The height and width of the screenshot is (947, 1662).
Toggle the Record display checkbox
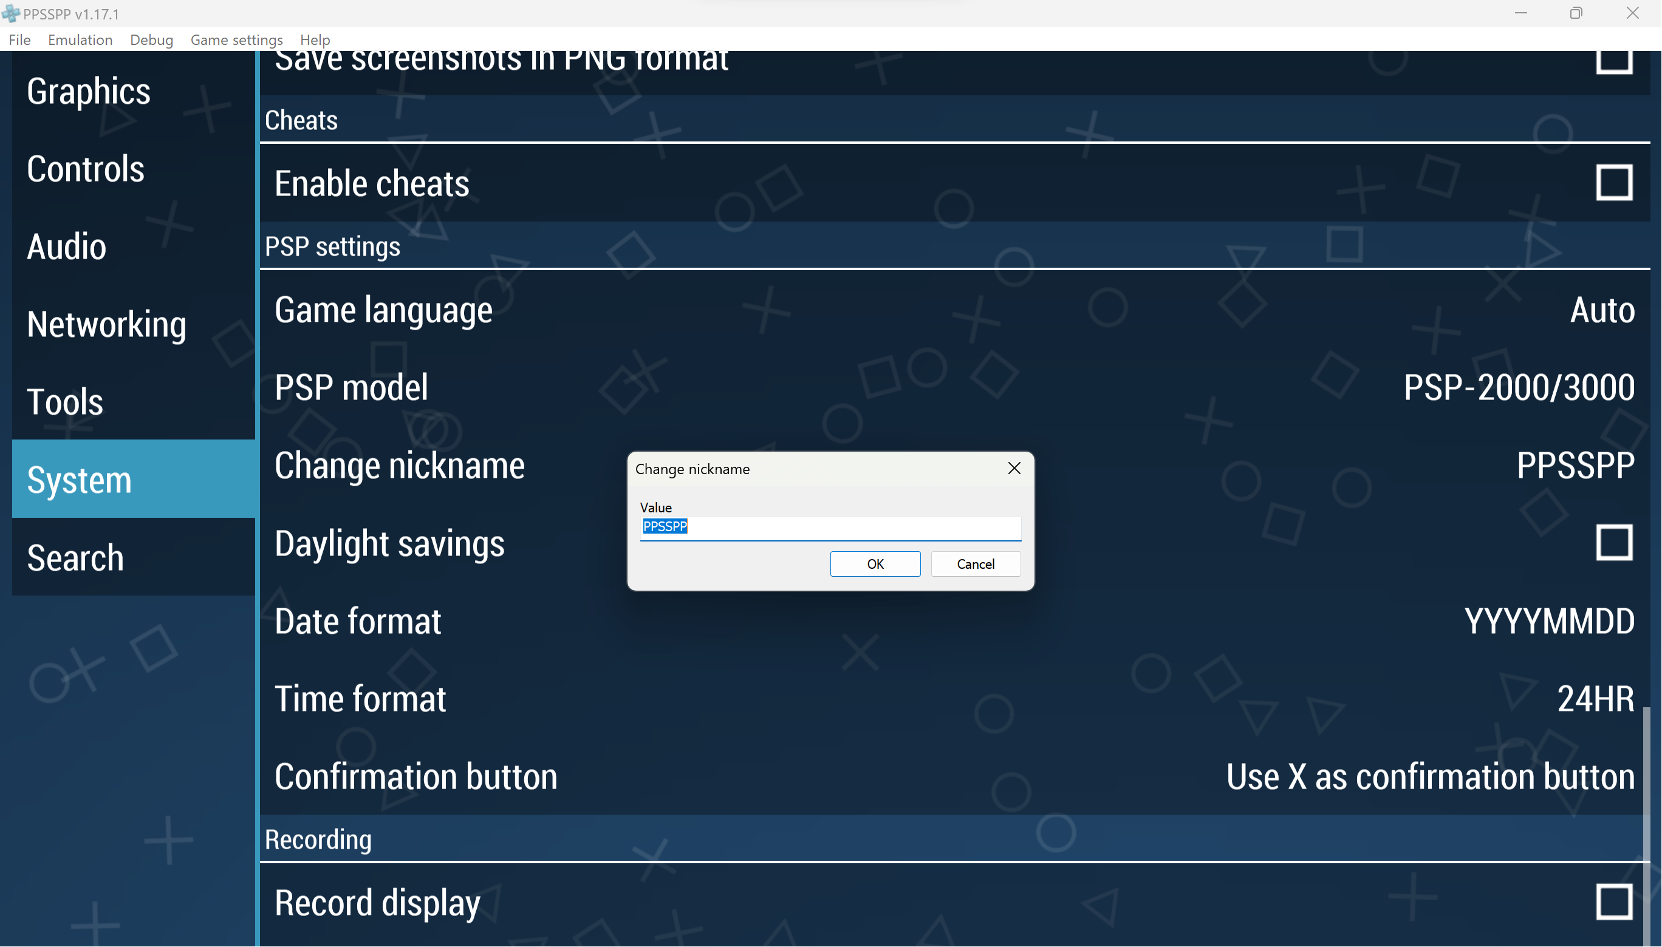[x=1615, y=902]
